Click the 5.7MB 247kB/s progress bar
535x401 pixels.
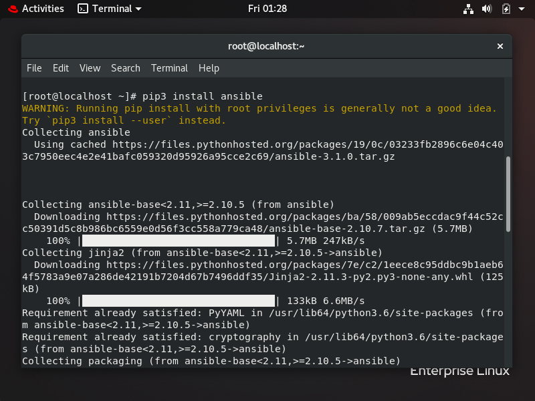click(x=179, y=241)
